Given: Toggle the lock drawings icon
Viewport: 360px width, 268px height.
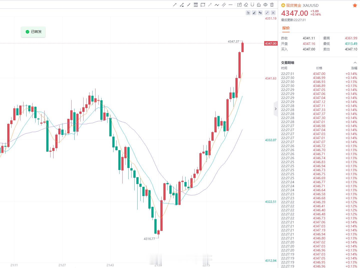Looking at the screenshot, I should pos(259,5).
